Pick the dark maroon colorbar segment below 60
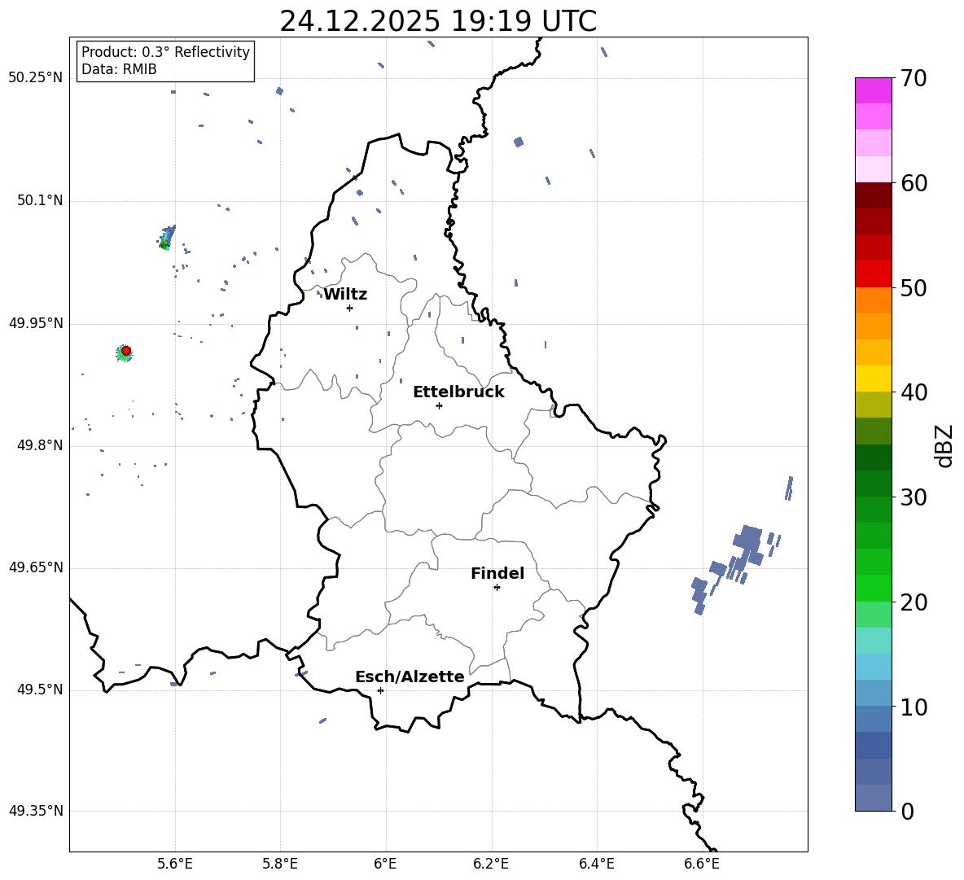The height and width of the screenshot is (880, 964). point(874,195)
